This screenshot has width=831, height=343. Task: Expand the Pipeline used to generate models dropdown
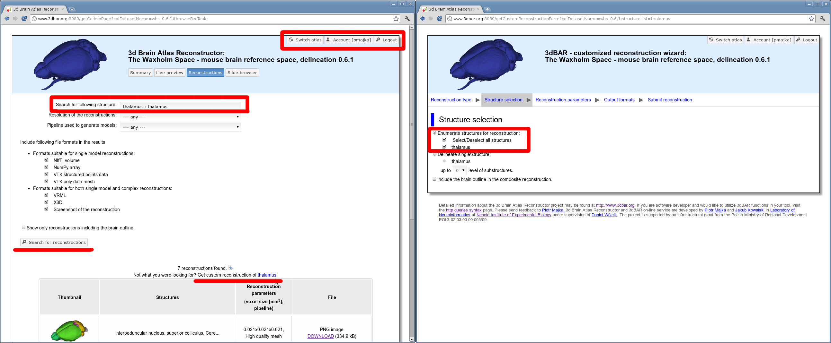[x=180, y=127]
